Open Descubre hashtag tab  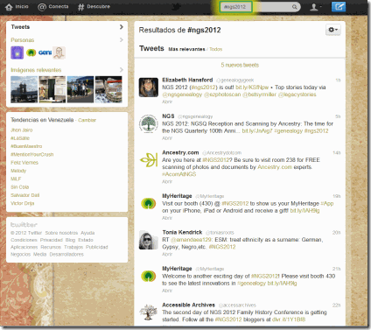pos(94,7)
